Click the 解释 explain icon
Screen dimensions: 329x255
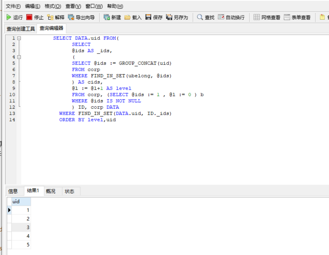point(56,18)
